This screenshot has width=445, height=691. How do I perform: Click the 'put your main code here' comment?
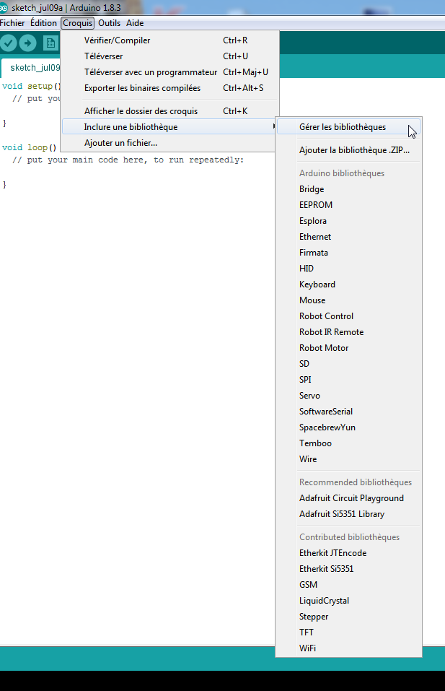[128, 160]
